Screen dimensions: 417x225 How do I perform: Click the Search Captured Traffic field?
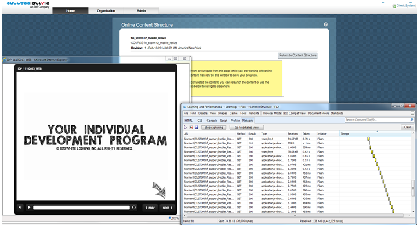click(x=377, y=120)
